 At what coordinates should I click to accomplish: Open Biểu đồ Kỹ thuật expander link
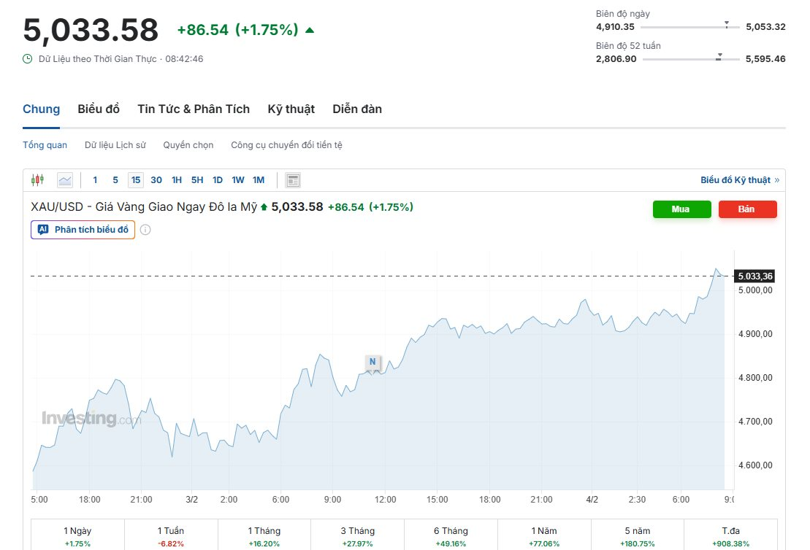tap(739, 180)
